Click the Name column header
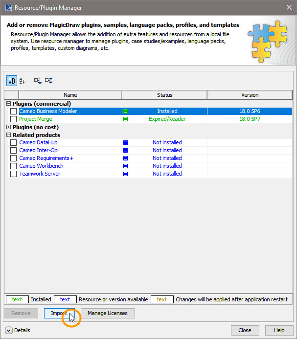297x339 pixels. pos(70,95)
